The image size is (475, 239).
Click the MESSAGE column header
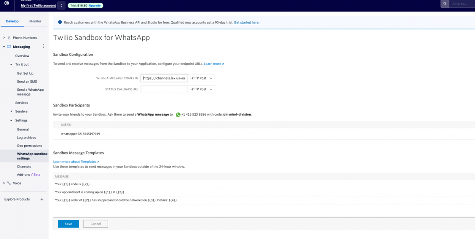[62, 176]
